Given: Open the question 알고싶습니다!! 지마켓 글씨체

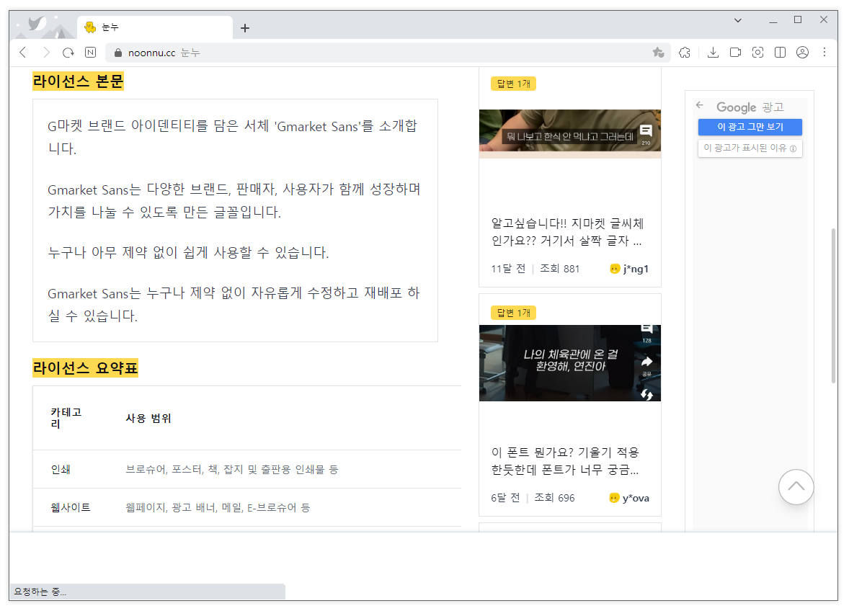Looking at the screenshot, I should click(x=567, y=232).
